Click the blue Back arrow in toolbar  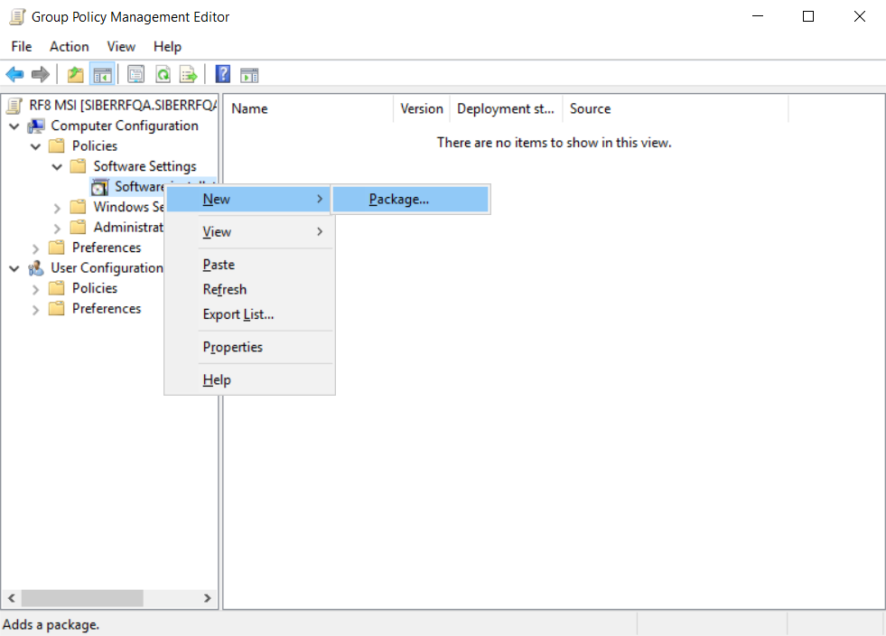(x=14, y=75)
